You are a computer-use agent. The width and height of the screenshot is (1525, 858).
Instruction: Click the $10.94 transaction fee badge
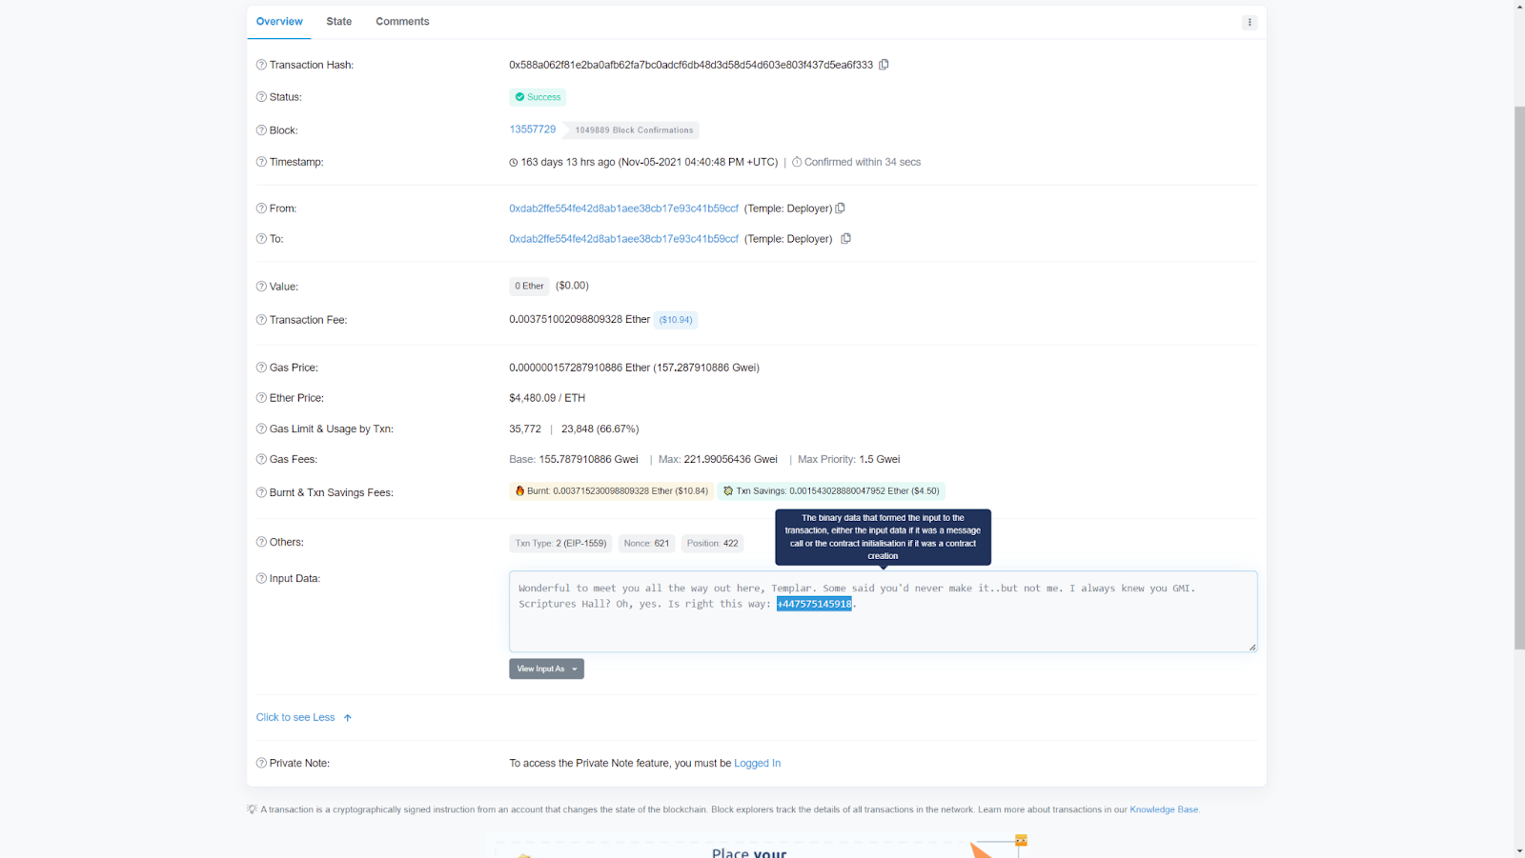pyautogui.click(x=676, y=320)
